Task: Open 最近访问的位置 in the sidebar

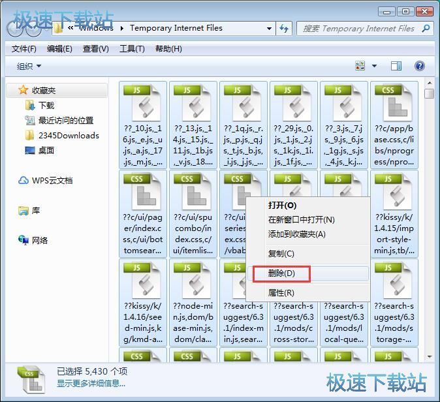Action: [66, 121]
